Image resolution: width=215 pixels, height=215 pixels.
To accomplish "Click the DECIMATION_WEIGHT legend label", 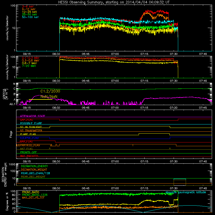I will pos(34,170).
